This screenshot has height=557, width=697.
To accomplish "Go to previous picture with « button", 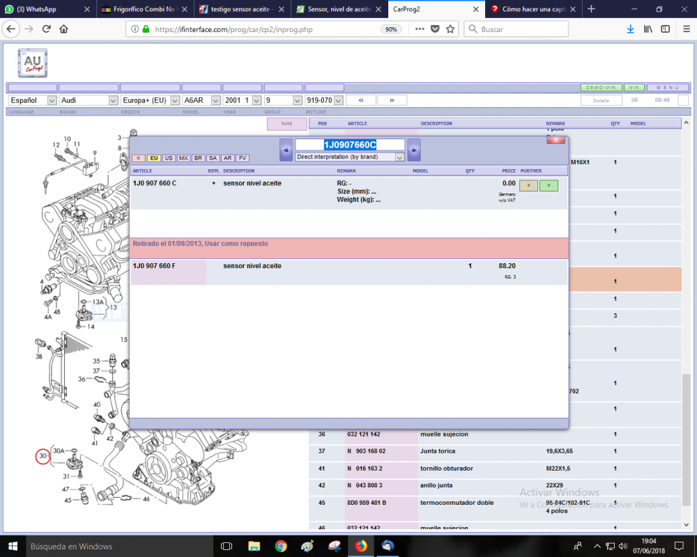I will pos(361,100).
